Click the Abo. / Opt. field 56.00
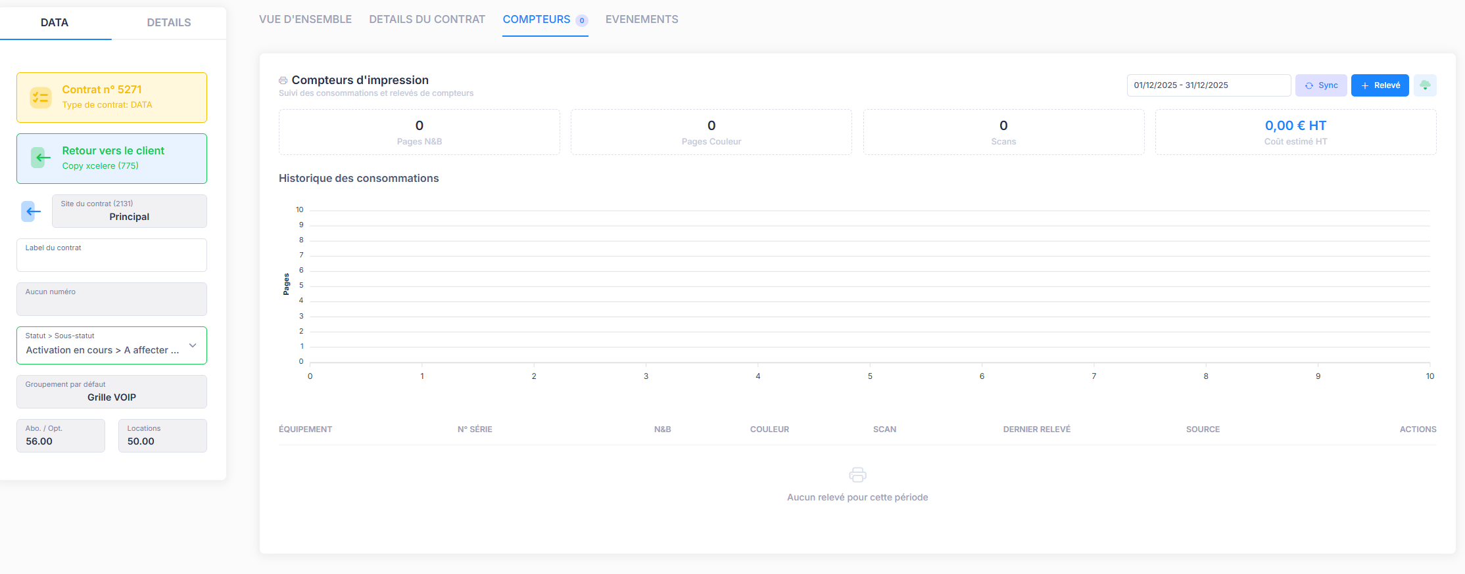The width and height of the screenshot is (1465, 574). 60,435
